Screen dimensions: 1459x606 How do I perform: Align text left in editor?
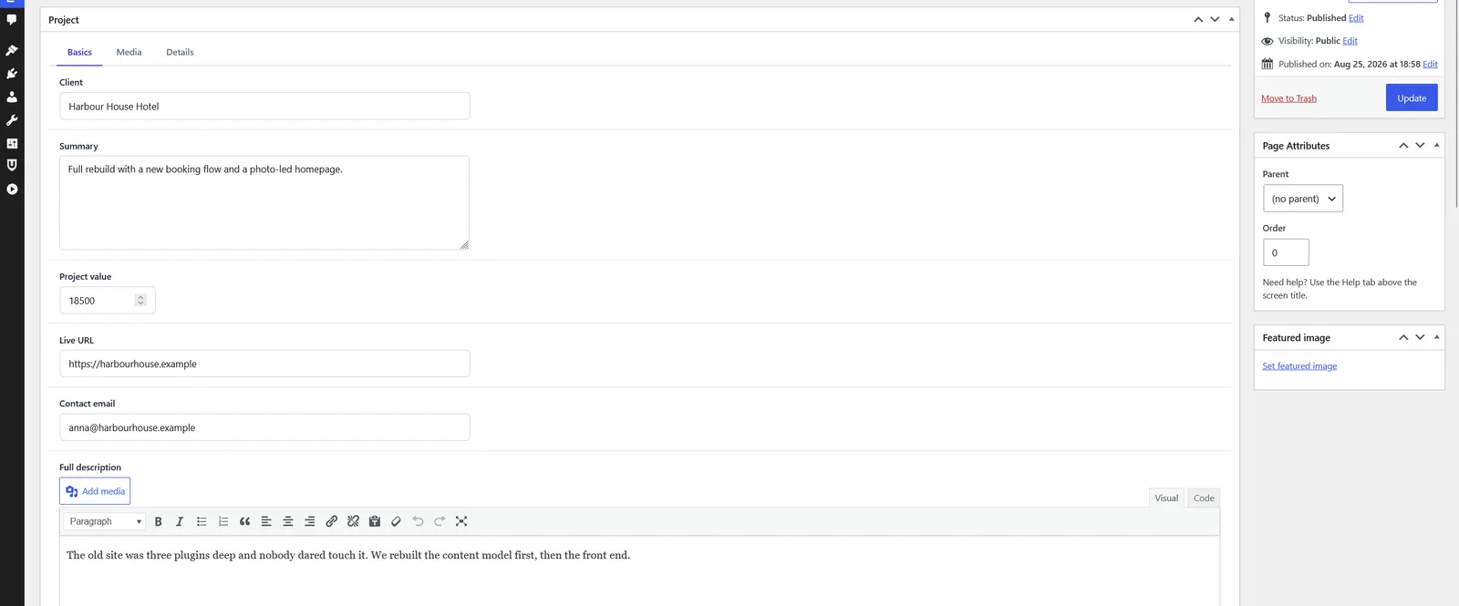click(x=266, y=521)
